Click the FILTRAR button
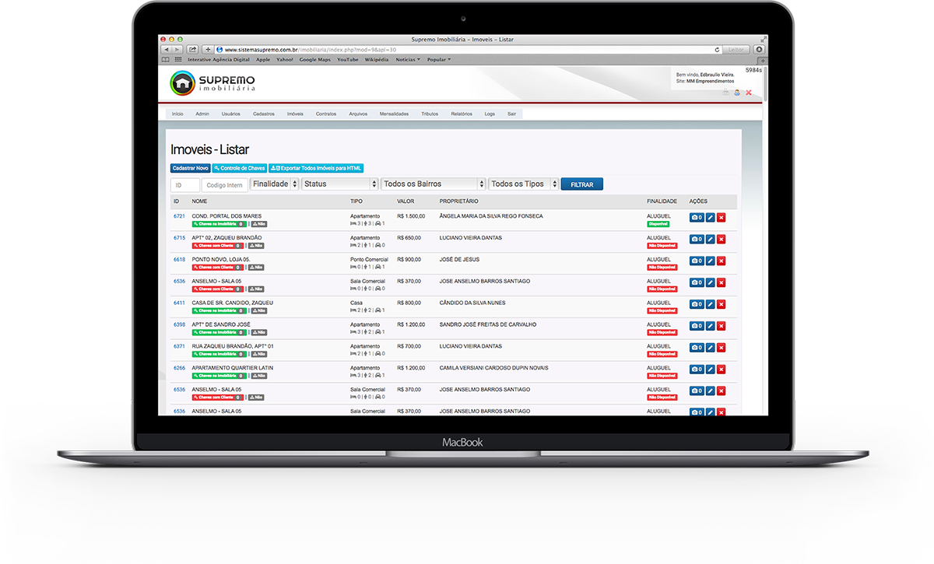The image size is (934, 564). tap(581, 184)
